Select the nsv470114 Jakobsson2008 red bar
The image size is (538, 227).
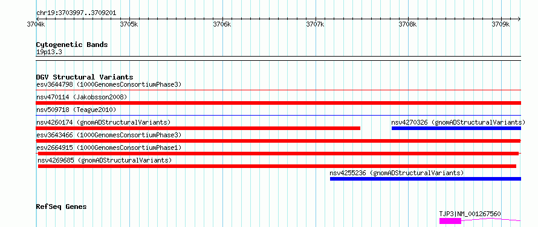click(279, 103)
